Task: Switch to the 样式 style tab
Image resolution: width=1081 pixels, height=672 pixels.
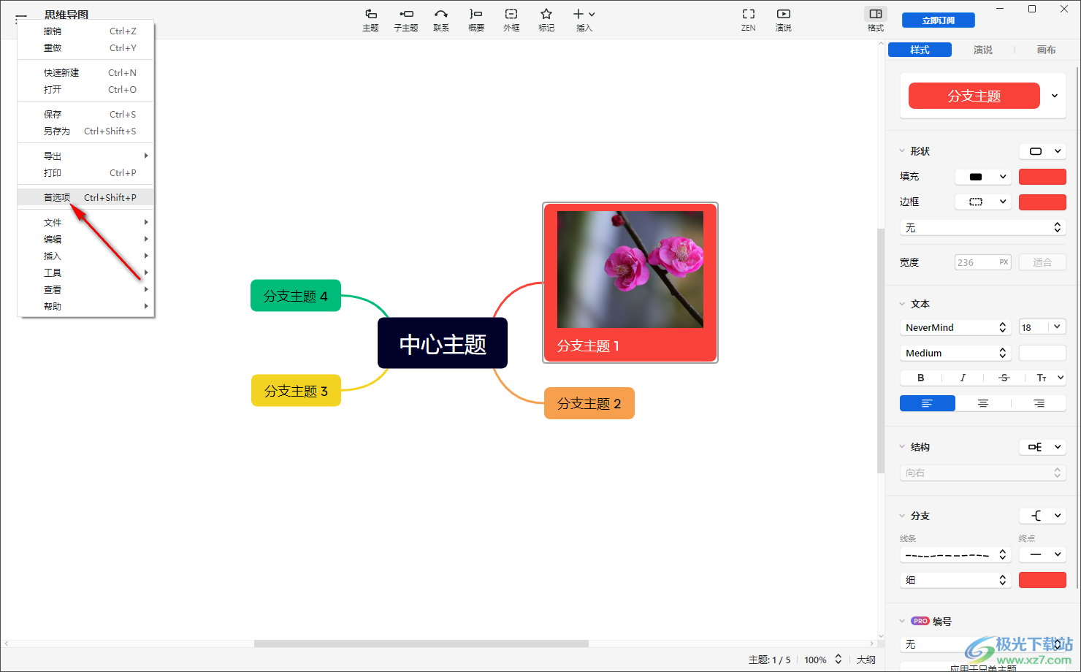Action: 920,50
